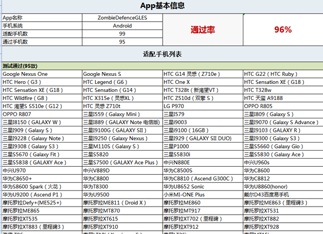The width and height of the screenshot is (323, 234).
Task: Click the '手机系统' label cell
Action: click(42, 26)
